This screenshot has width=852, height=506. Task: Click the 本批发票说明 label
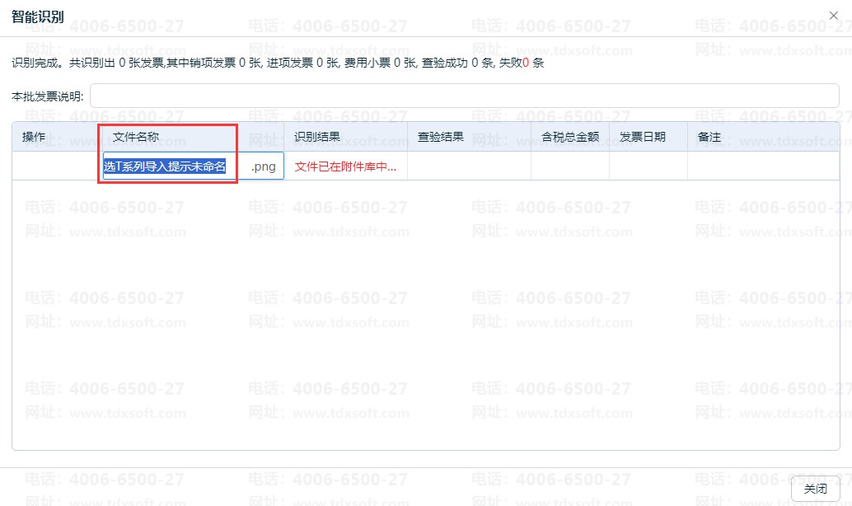click(x=47, y=96)
